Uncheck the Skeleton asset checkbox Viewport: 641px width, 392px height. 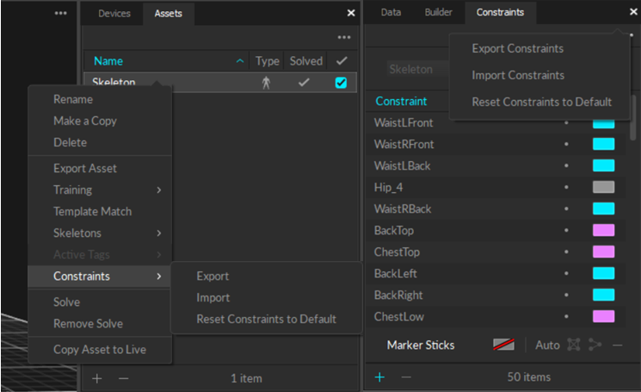tap(341, 83)
